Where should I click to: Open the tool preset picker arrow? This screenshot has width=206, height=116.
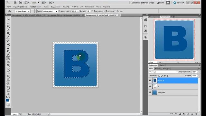pos(12,11)
